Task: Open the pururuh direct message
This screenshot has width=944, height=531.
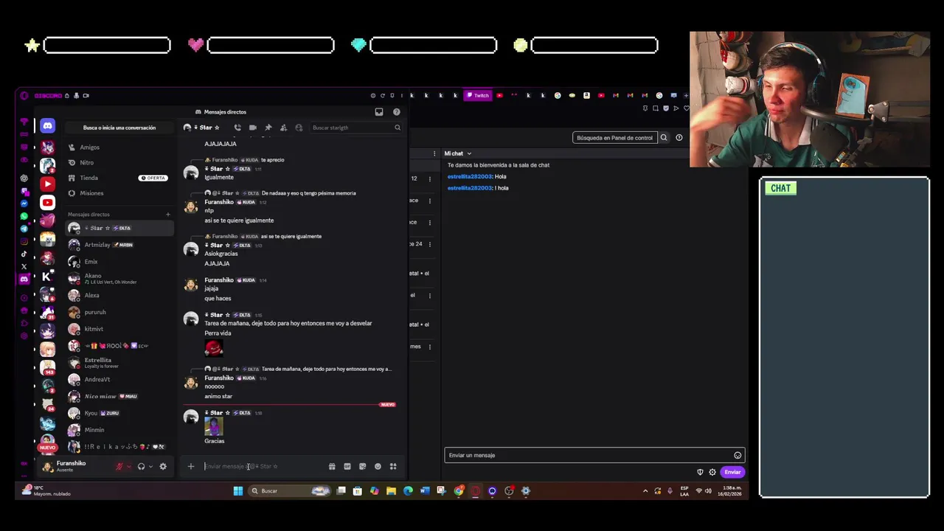Action: click(x=119, y=312)
